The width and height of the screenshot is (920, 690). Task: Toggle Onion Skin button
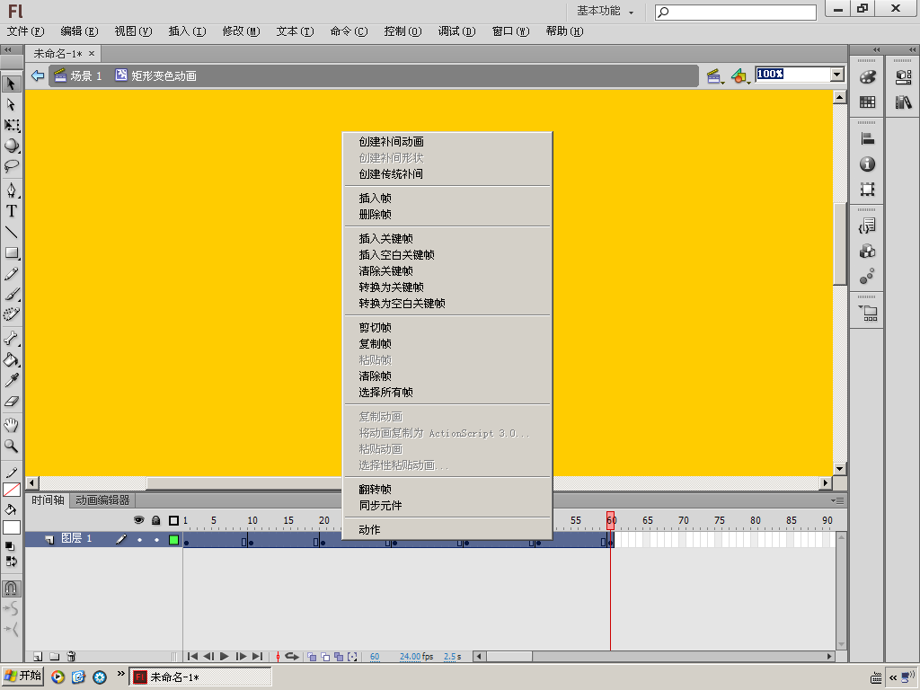pyautogui.click(x=312, y=657)
